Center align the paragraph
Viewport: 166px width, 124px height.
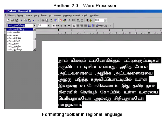pos(78,26)
